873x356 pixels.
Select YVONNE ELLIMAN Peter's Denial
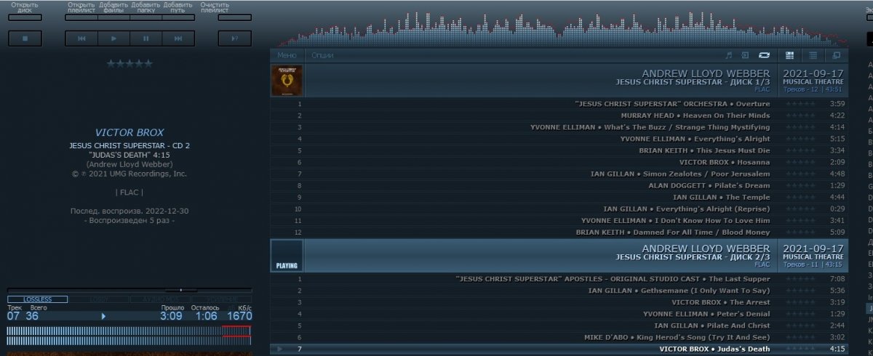click(x=559, y=314)
